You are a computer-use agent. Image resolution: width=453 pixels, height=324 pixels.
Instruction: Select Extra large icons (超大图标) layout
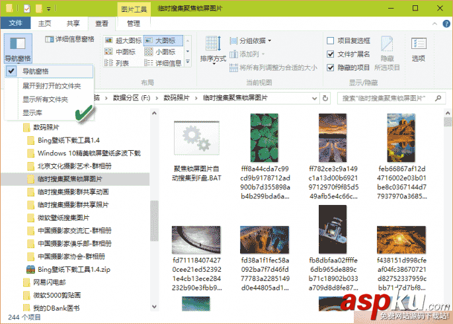pos(124,40)
